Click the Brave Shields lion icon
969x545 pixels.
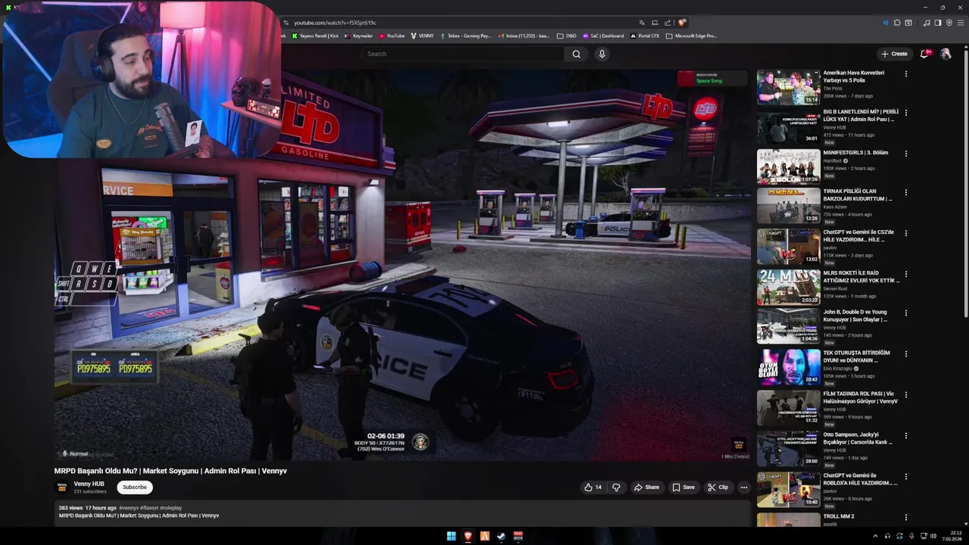682,23
